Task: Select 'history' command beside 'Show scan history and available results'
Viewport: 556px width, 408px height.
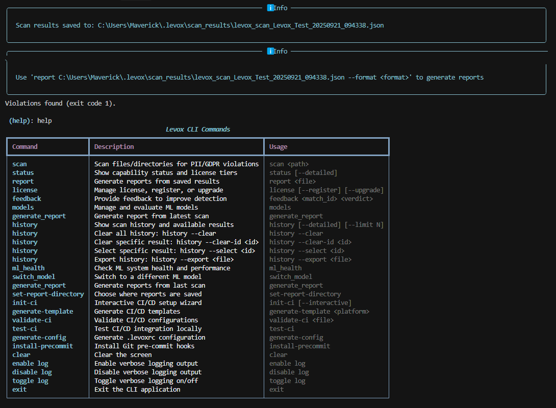Action: coord(25,225)
